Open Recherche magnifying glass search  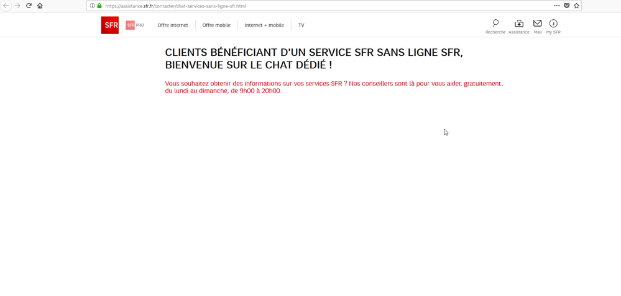pos(495,26)
